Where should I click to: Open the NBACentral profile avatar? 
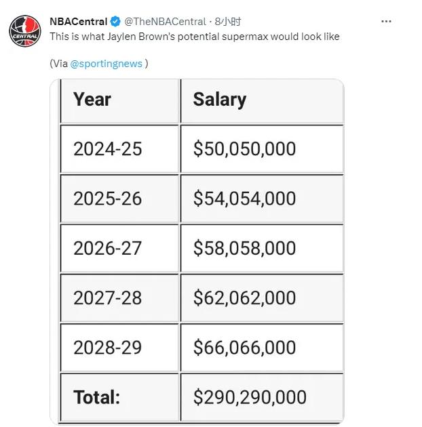click(25, 30)
